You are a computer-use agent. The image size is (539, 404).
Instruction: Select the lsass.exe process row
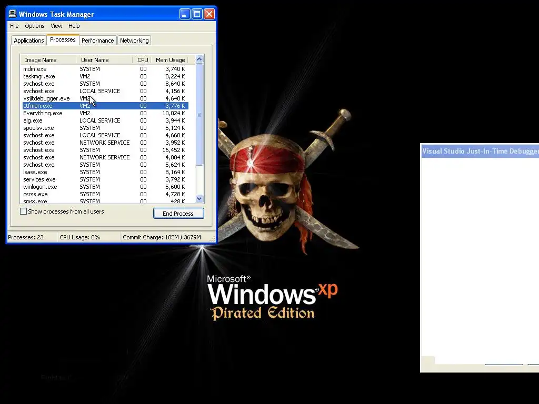click(x=104, y=172)
